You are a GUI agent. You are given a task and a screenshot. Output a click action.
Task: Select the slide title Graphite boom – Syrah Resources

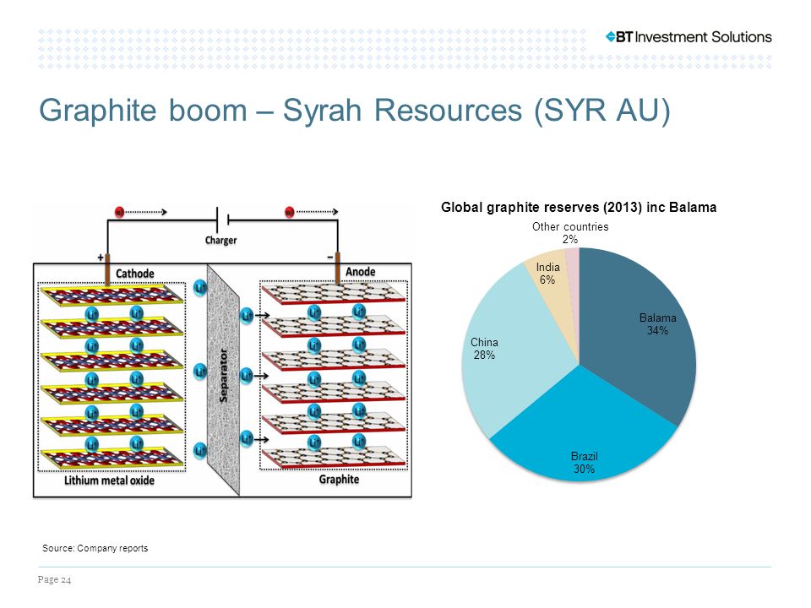tap(355, 110)
